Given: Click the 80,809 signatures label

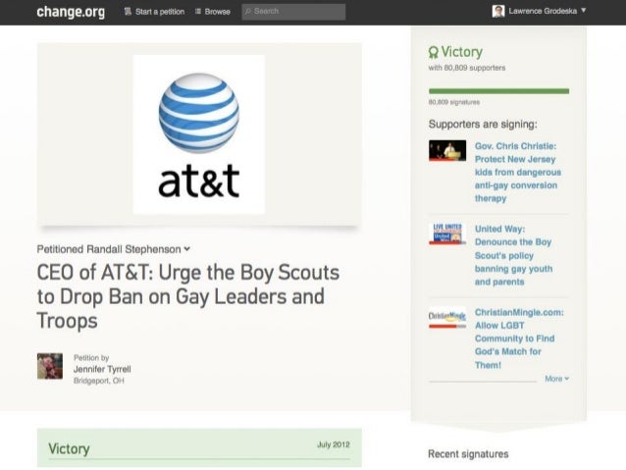Looking at the screenshot, I should [x=454, y=102].
